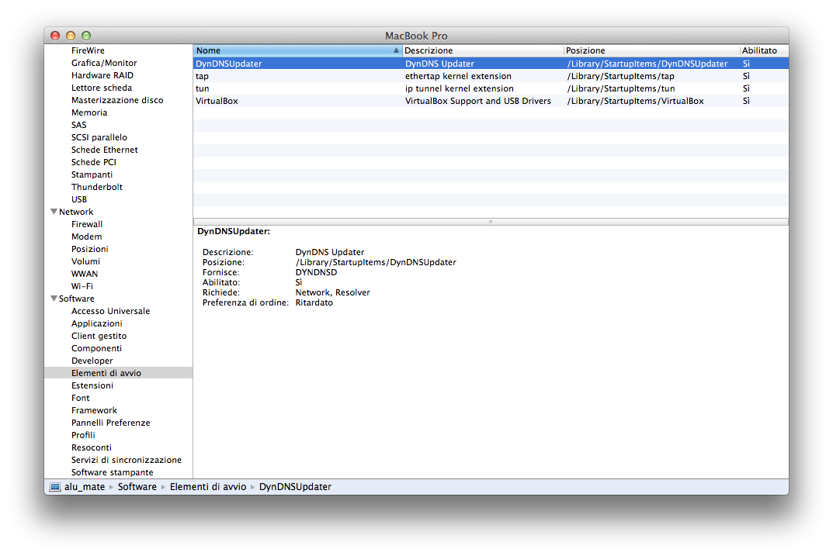Click alu_mate in the path bar

pos(85,487)
